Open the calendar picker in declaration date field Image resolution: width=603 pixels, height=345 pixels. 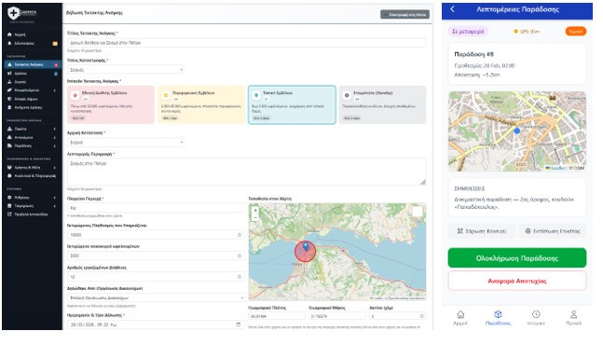(x=238, y=324)
